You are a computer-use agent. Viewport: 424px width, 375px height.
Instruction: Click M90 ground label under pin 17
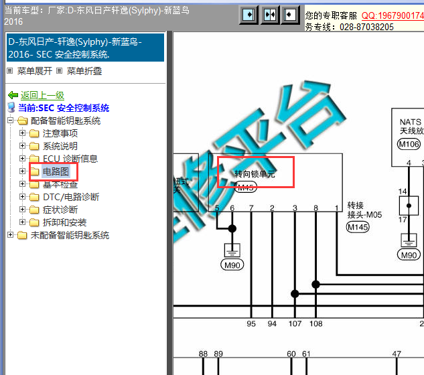[x=409, y=255]
